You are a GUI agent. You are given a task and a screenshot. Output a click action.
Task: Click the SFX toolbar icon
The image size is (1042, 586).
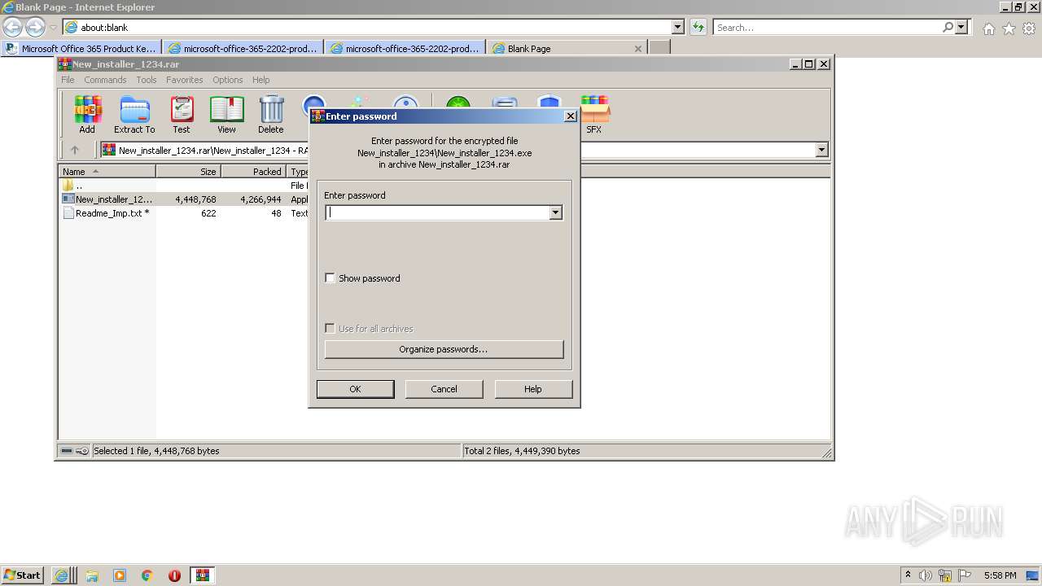[x=594, y=115]
